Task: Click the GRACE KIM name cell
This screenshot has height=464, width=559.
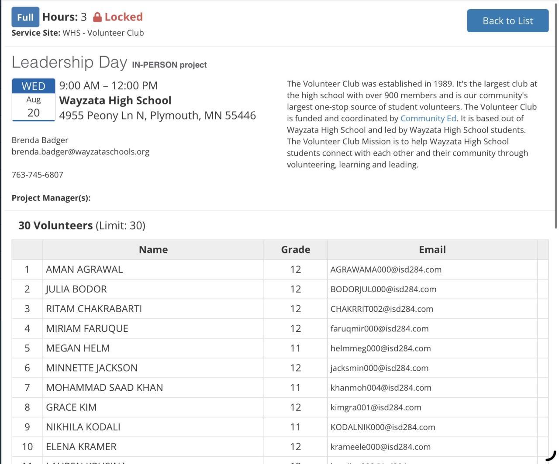Action: 71,407
